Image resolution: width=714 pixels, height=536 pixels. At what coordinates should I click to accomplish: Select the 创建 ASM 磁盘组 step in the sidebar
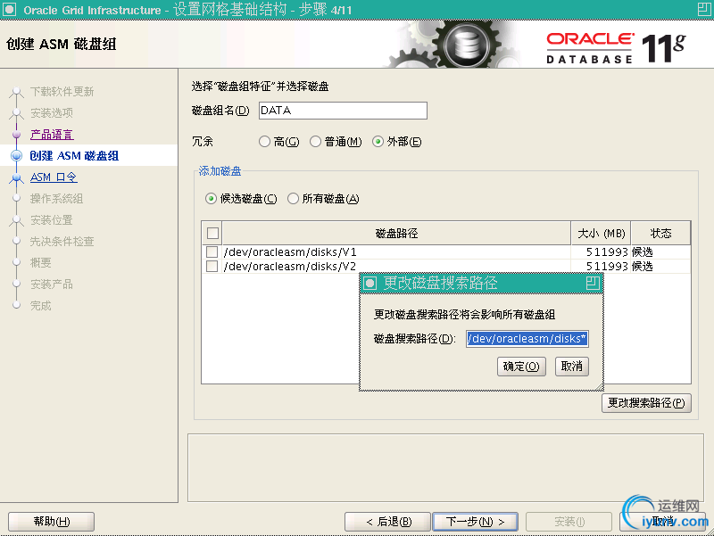click(x=74, y=155)
